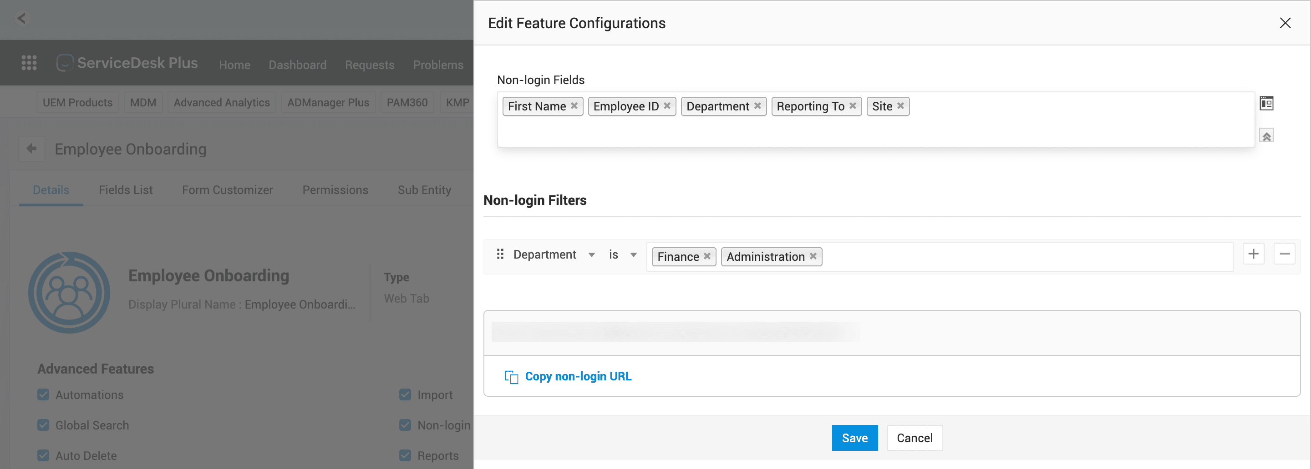Switch to the Fields List tab

[125, 190]
